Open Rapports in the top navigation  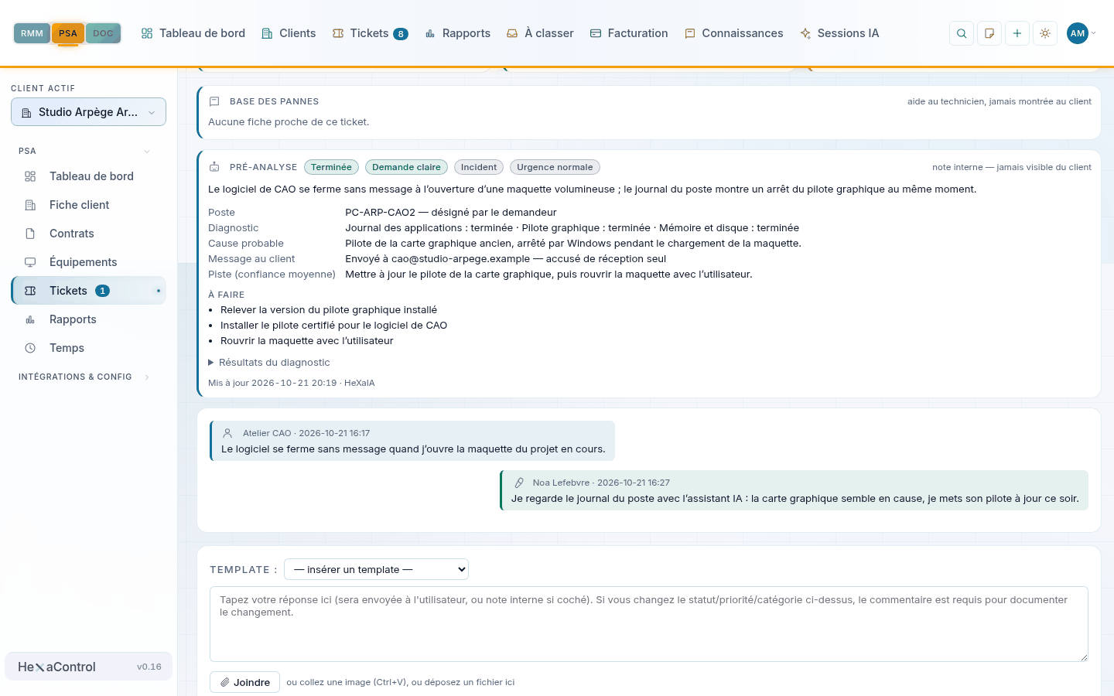(x=458, y=33)
